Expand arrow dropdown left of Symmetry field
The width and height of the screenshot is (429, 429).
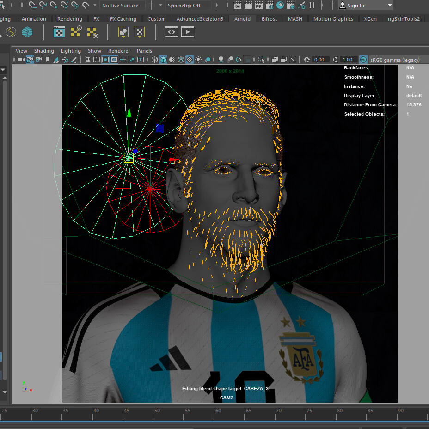coord(160,5)
